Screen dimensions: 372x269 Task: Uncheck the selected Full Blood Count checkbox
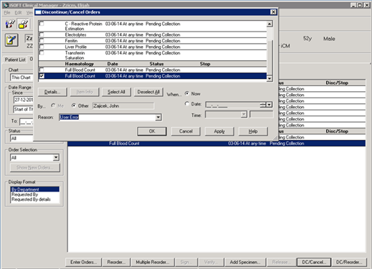point(42,76)
